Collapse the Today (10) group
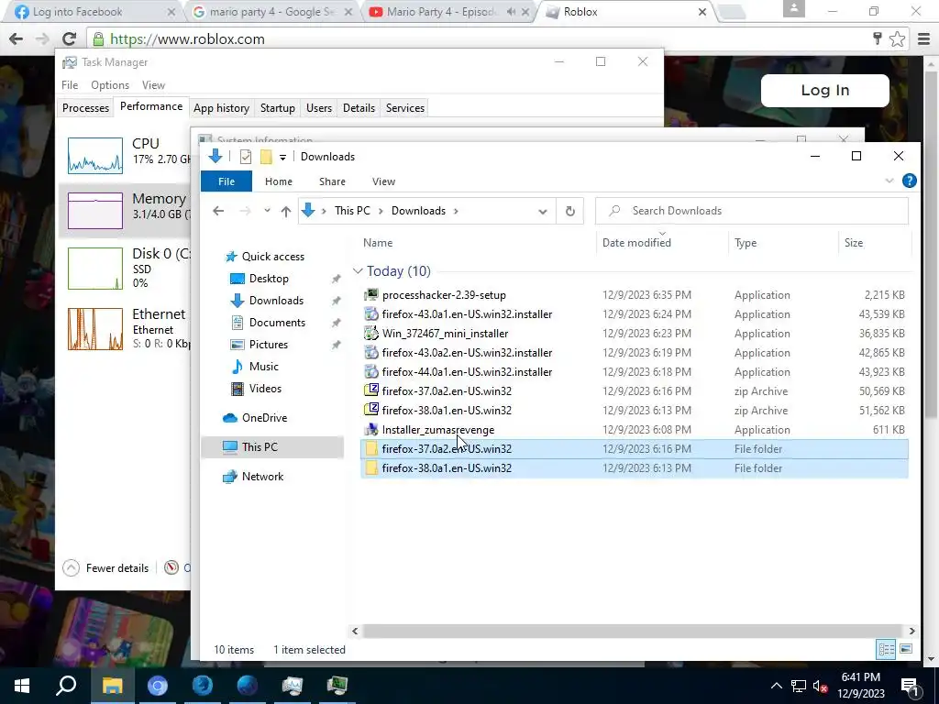This screenshot has width=939, height=704. pyautogui.click(x=358, y=271)
